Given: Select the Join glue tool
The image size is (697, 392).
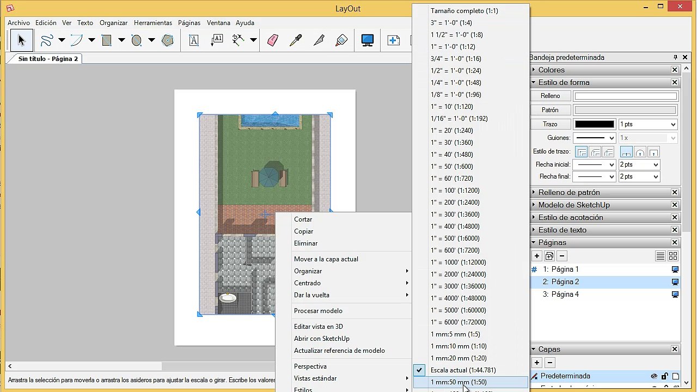Looking at the screenshot, I should (x=341, y=40).
